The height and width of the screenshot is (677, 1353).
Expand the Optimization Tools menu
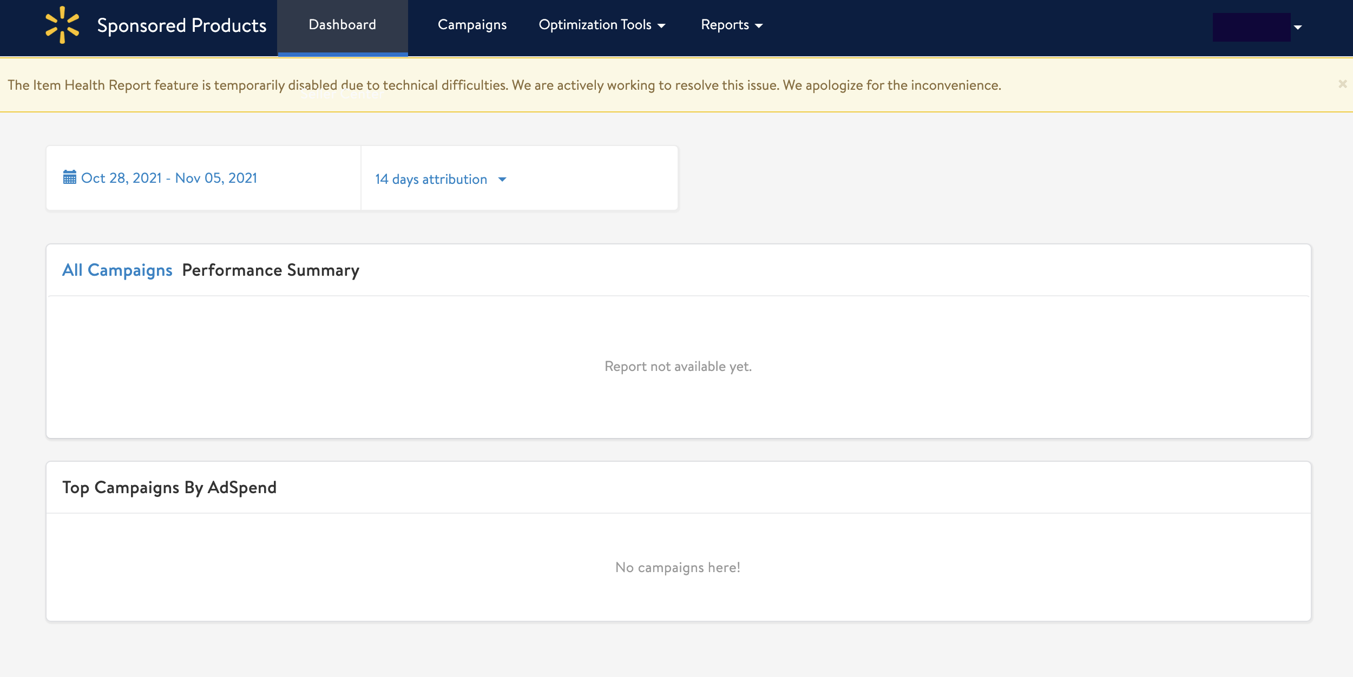tap(602, 25)
